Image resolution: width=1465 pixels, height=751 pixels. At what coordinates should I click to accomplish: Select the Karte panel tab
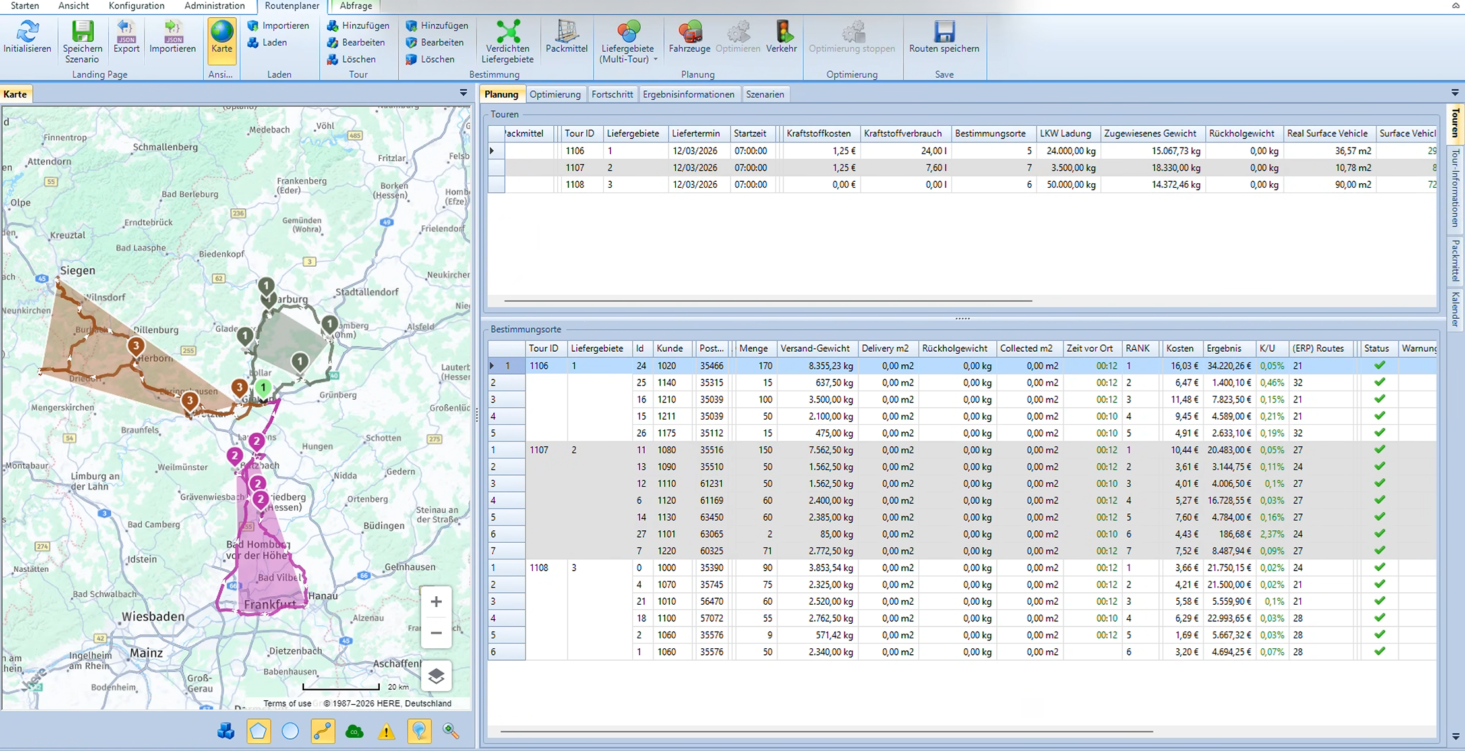[x=15, y=94]
